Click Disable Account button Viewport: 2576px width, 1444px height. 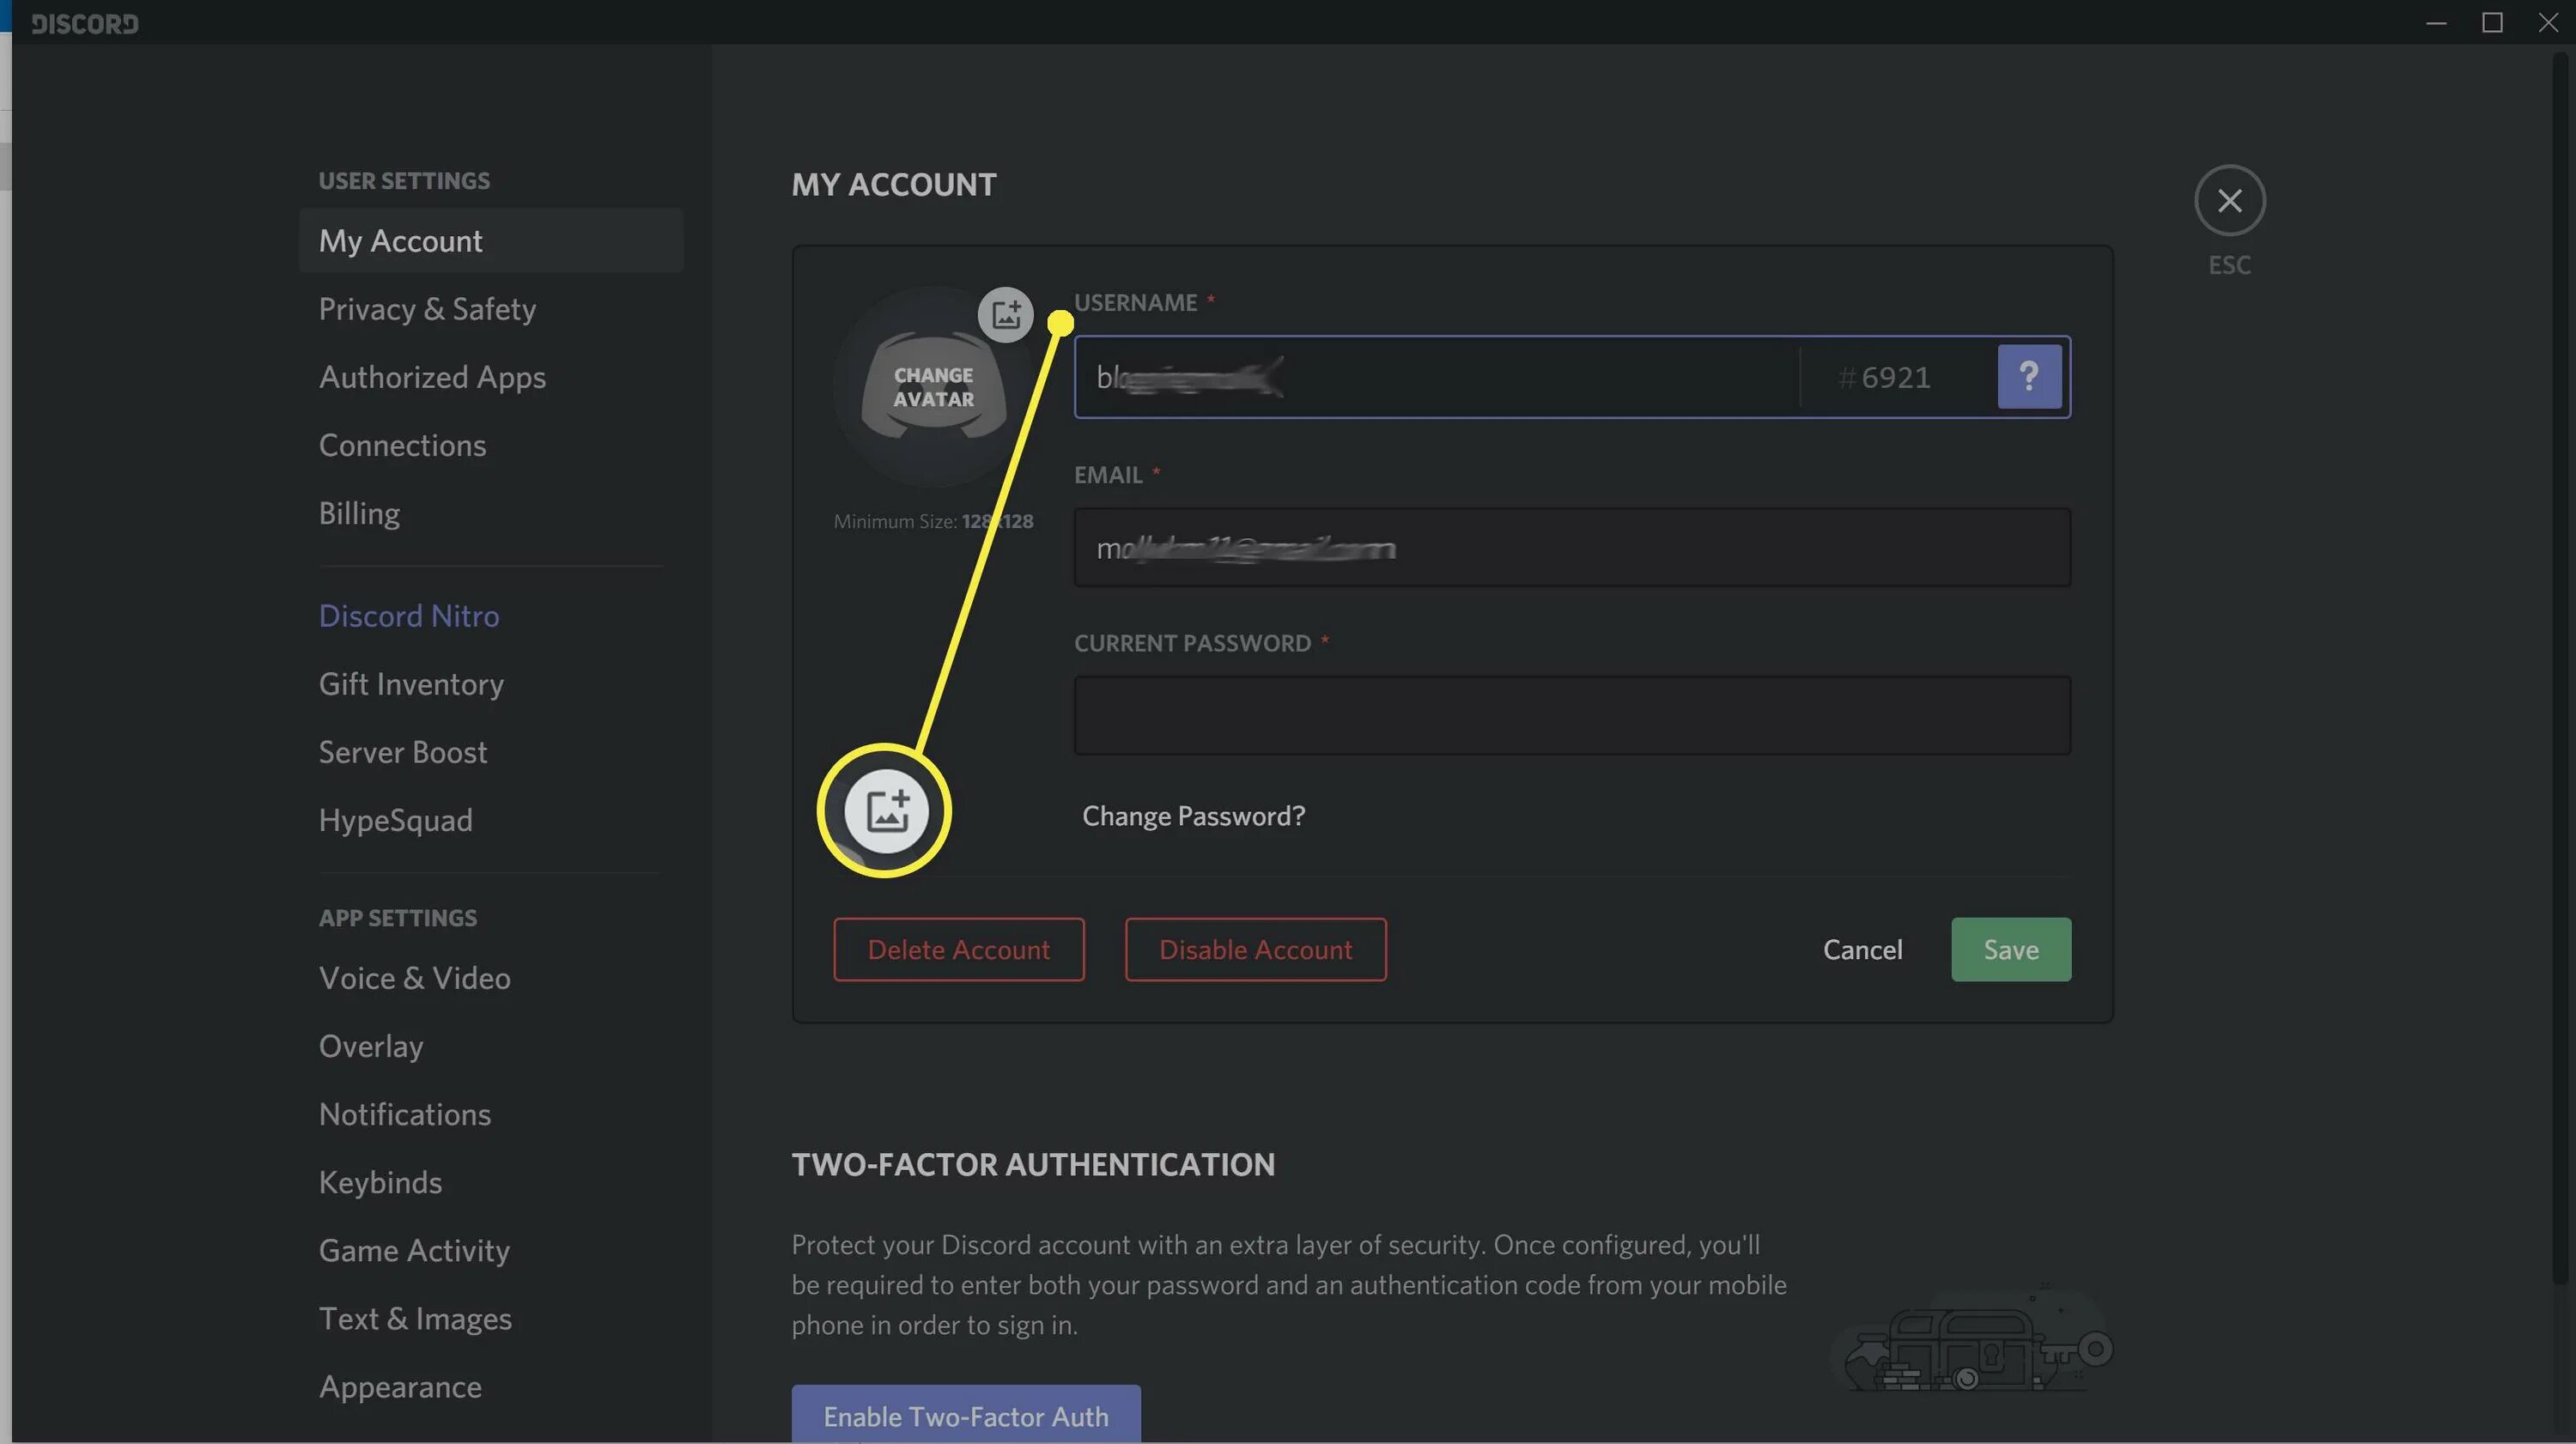(1256, 949)
